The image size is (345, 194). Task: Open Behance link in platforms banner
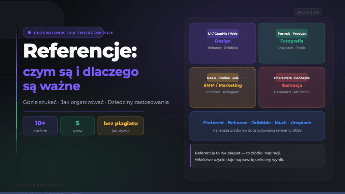(x=238, y=123)
